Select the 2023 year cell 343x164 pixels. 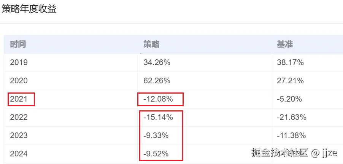point(19,136)
